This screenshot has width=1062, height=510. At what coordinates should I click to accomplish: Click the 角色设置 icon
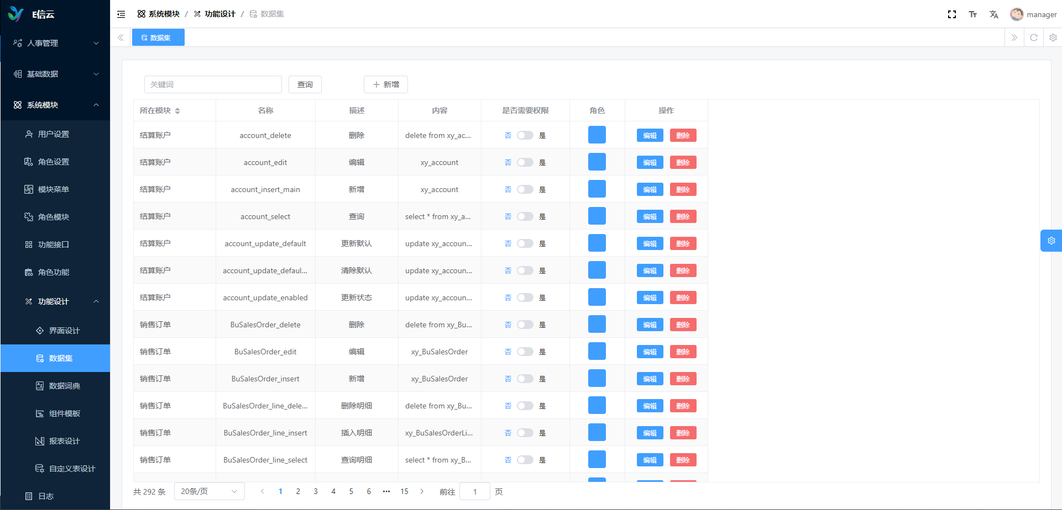pyautogui.click(x=29, y=162)
